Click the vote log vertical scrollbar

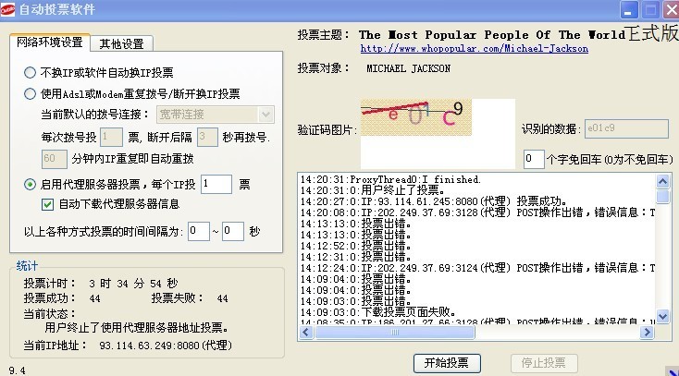[662, 259]
